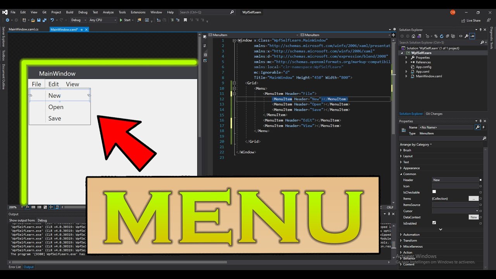Pin the MainWindow.xaml tab
Screen dimensions: 496x279
(x=82, y=29)
